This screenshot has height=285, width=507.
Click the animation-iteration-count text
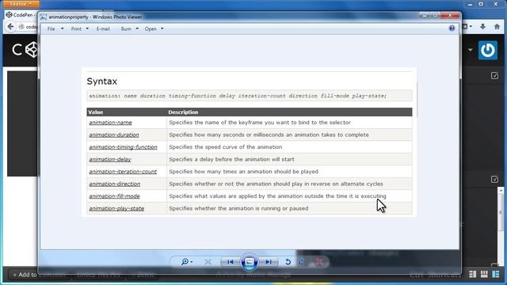[x=123, y=172]
